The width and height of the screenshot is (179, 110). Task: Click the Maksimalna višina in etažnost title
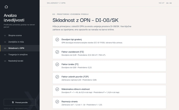tap(76, 89)
